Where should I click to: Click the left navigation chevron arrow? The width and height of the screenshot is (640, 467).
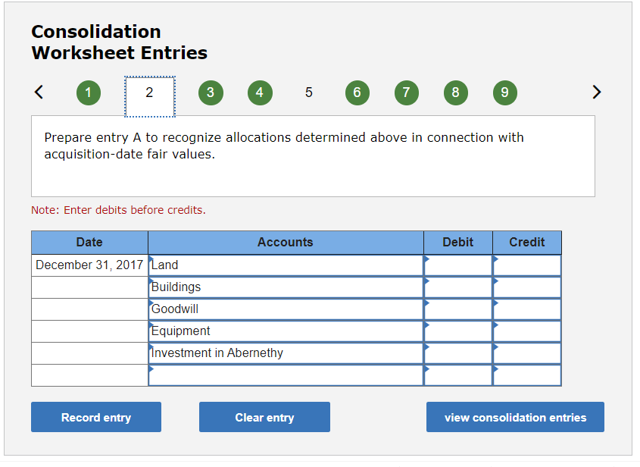(39, 92)
